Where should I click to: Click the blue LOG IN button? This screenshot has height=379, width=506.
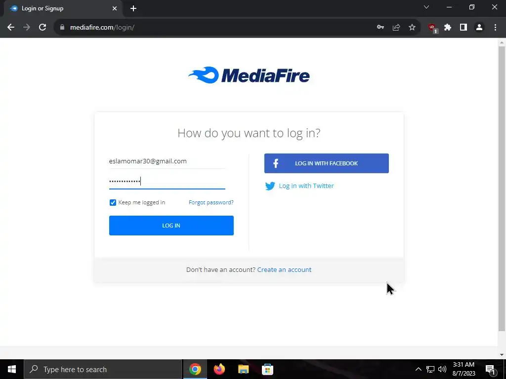coord(171,226)
